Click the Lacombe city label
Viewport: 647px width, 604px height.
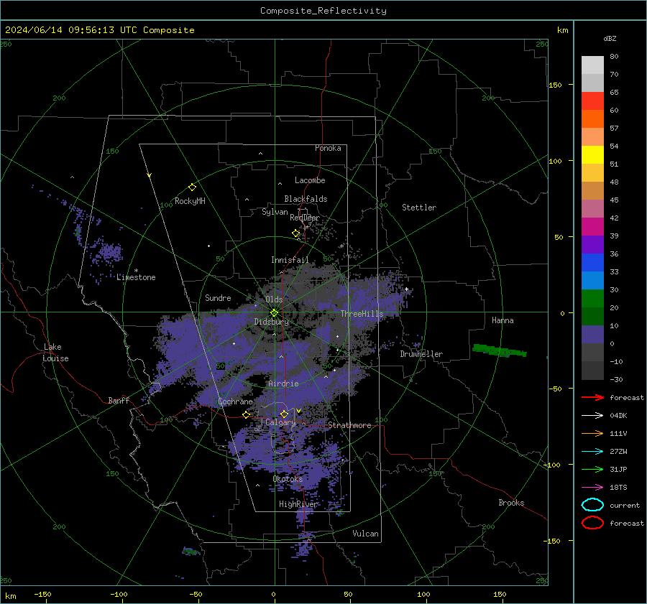point(310,180)
